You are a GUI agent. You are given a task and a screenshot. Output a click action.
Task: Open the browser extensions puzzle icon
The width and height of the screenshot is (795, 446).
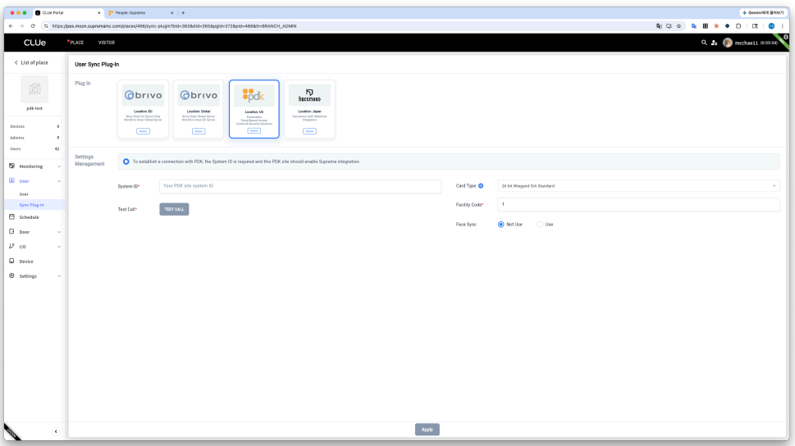[x=738, y=26]
